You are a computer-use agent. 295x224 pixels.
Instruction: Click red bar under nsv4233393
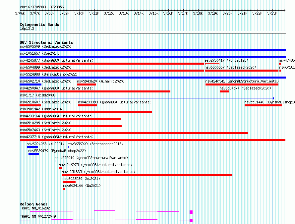[x=88, y=105]
